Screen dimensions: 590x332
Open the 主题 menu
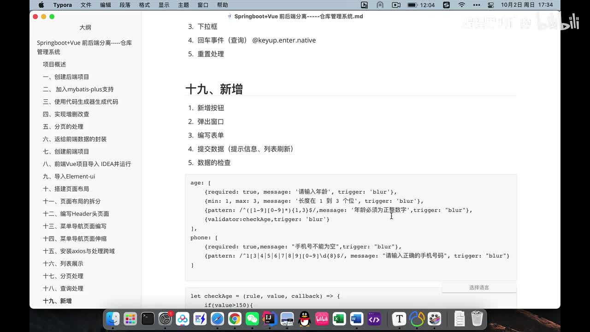(x=183, y=5)
